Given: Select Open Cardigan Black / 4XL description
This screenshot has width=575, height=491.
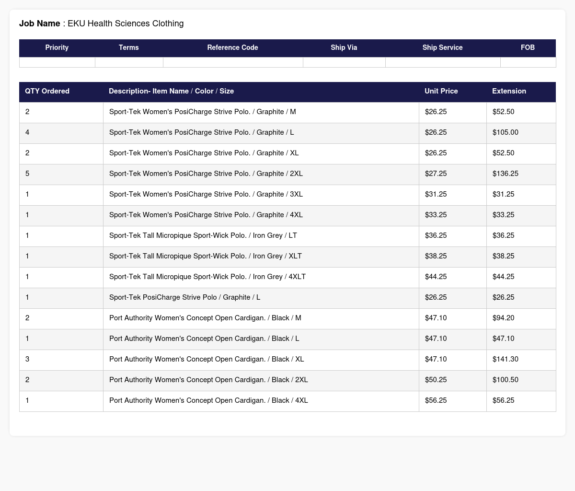Looking at the screenshot, I should tap(208, 400).
